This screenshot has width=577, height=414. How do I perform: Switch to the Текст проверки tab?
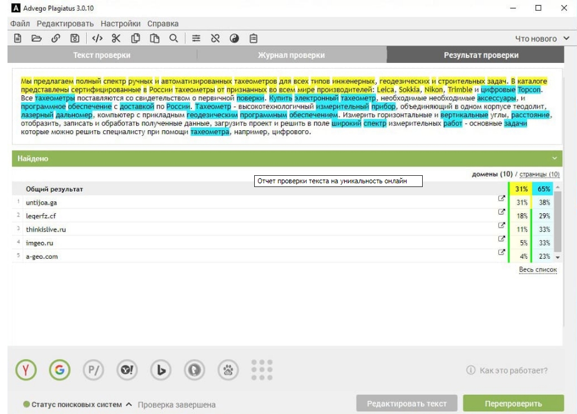[x=102, y=55]
